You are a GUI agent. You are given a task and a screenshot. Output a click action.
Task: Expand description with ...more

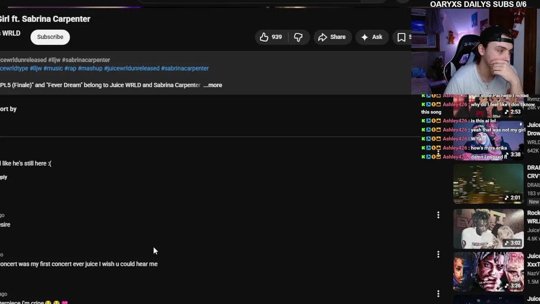213,85
